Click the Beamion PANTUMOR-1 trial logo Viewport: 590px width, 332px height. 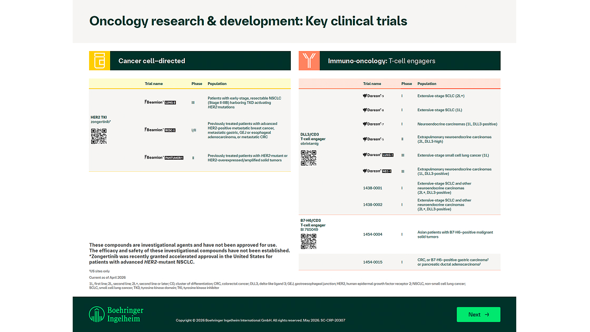(x=164, y=158)
